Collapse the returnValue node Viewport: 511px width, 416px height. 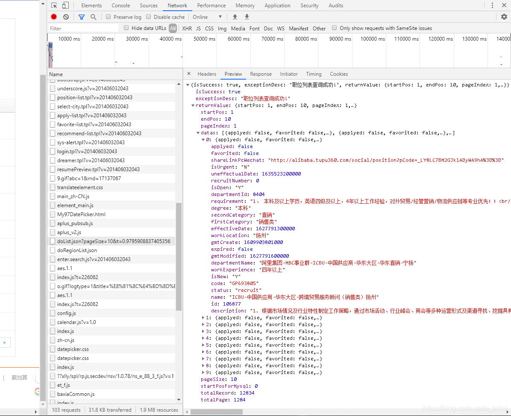tap(193, 105)
